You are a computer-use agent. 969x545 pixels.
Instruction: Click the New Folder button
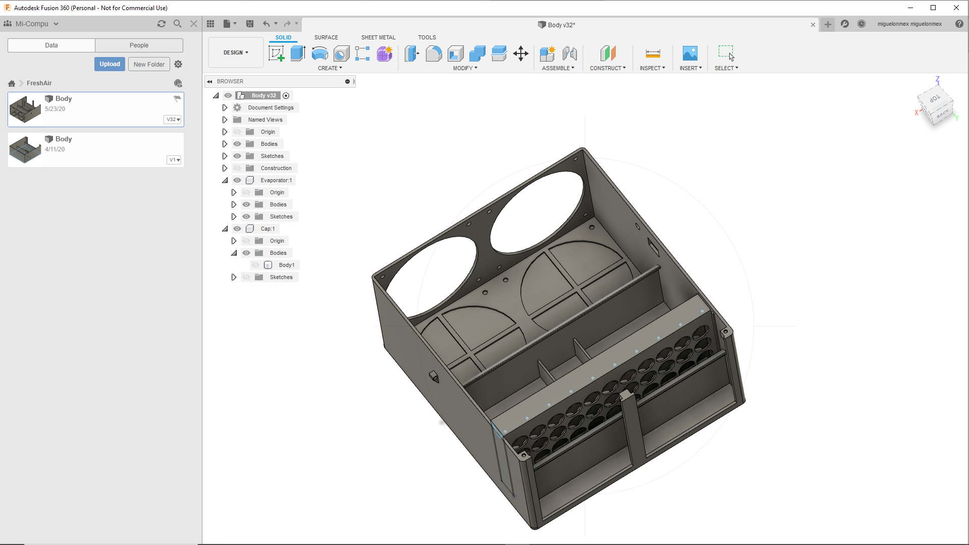[149, 64]
